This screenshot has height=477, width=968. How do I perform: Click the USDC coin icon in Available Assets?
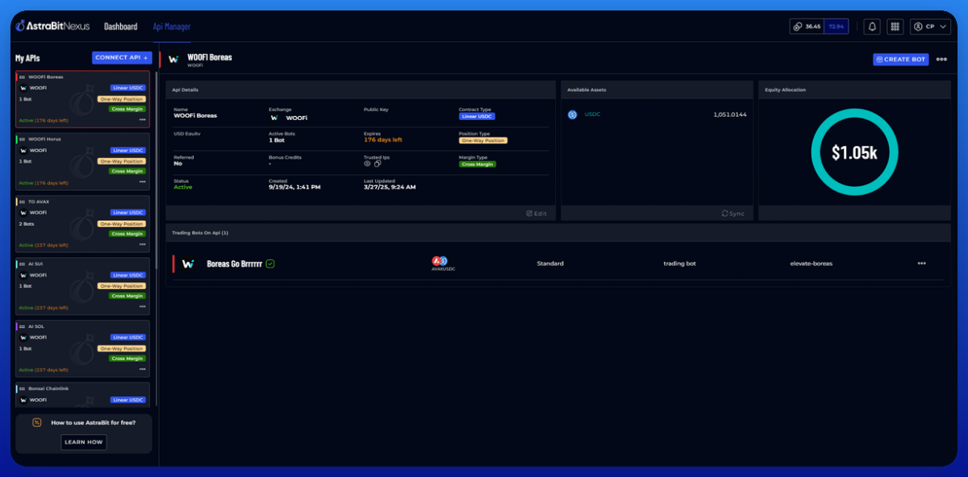pyautogui.click(x=573, y=114)
